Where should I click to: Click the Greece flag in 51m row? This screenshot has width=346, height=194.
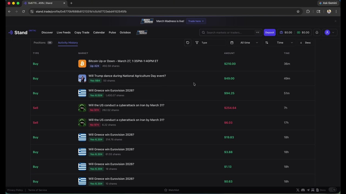click(x=82, y=93)
